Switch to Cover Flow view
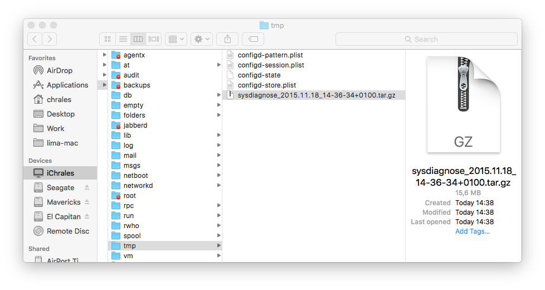Image resolution: width=545 pixels, height=290 pixels. pyautogui.click(x=154, y=39)
